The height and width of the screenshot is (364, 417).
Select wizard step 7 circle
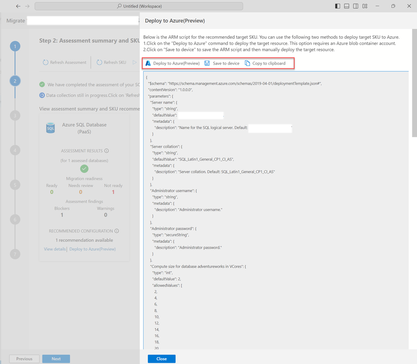click(15, 254)
